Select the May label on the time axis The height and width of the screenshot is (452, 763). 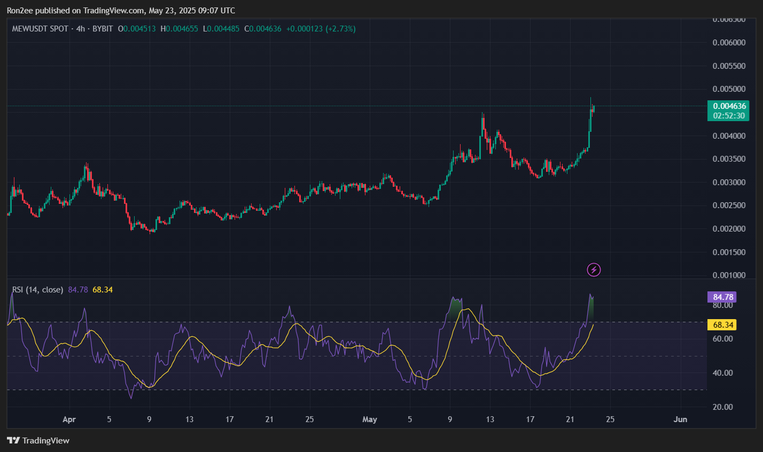[370, 419]
